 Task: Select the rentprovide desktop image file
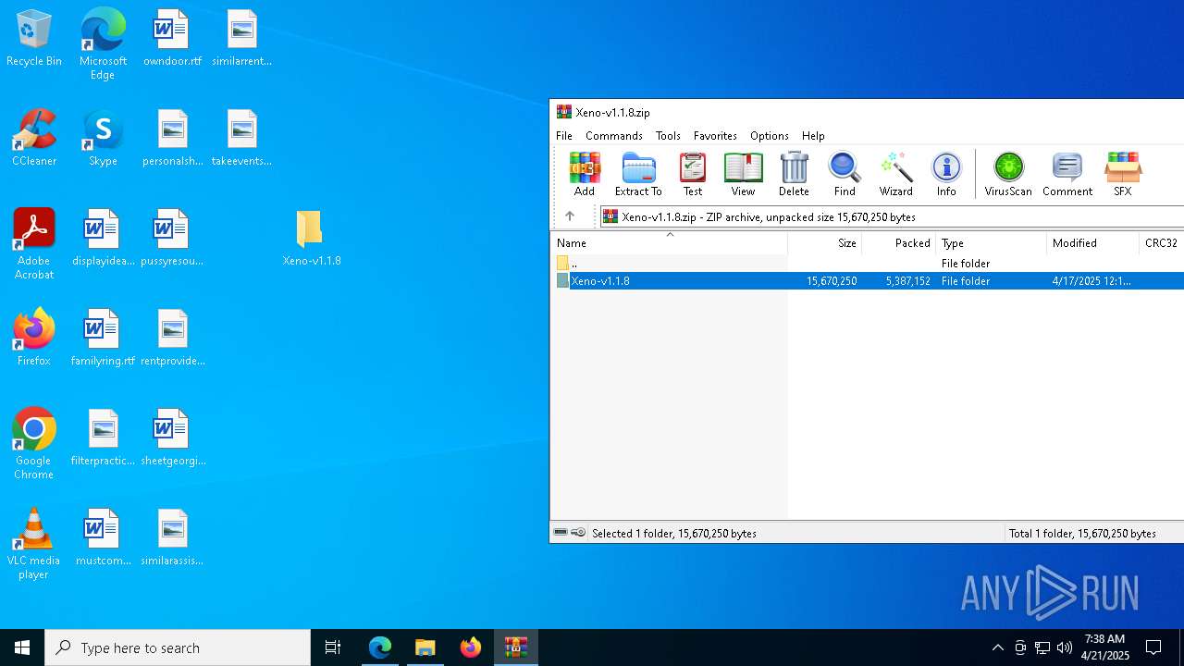point(172,339)
